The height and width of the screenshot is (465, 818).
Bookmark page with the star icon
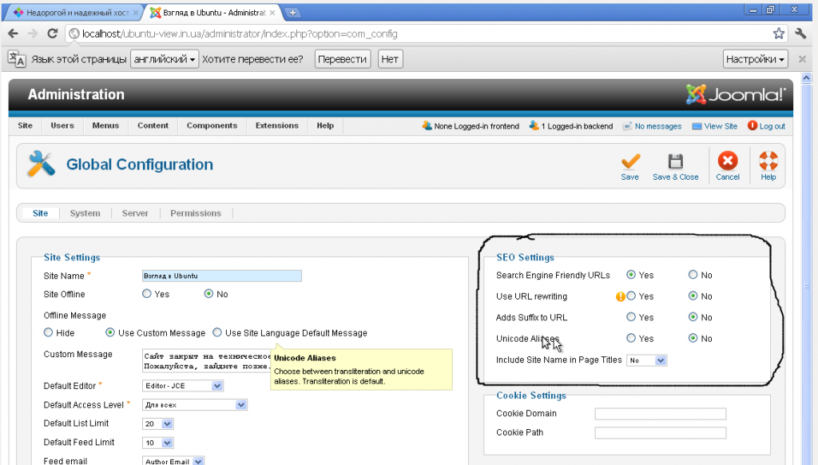pyautogui.click(x=778, y=34)
